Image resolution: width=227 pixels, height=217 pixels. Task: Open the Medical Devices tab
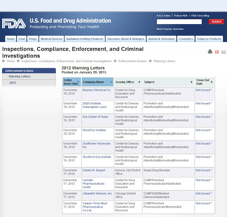pos(51,39)
